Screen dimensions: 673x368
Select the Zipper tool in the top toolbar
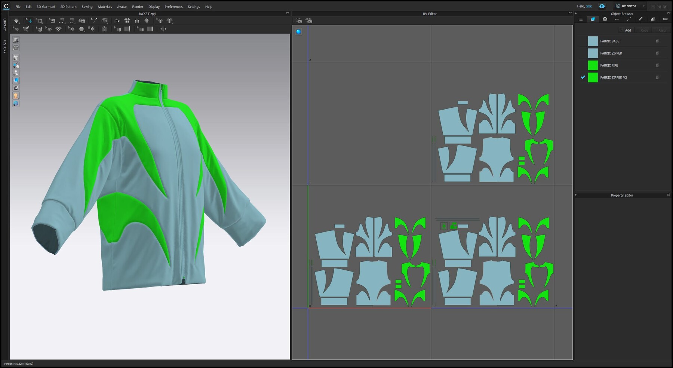coord(104,29)
